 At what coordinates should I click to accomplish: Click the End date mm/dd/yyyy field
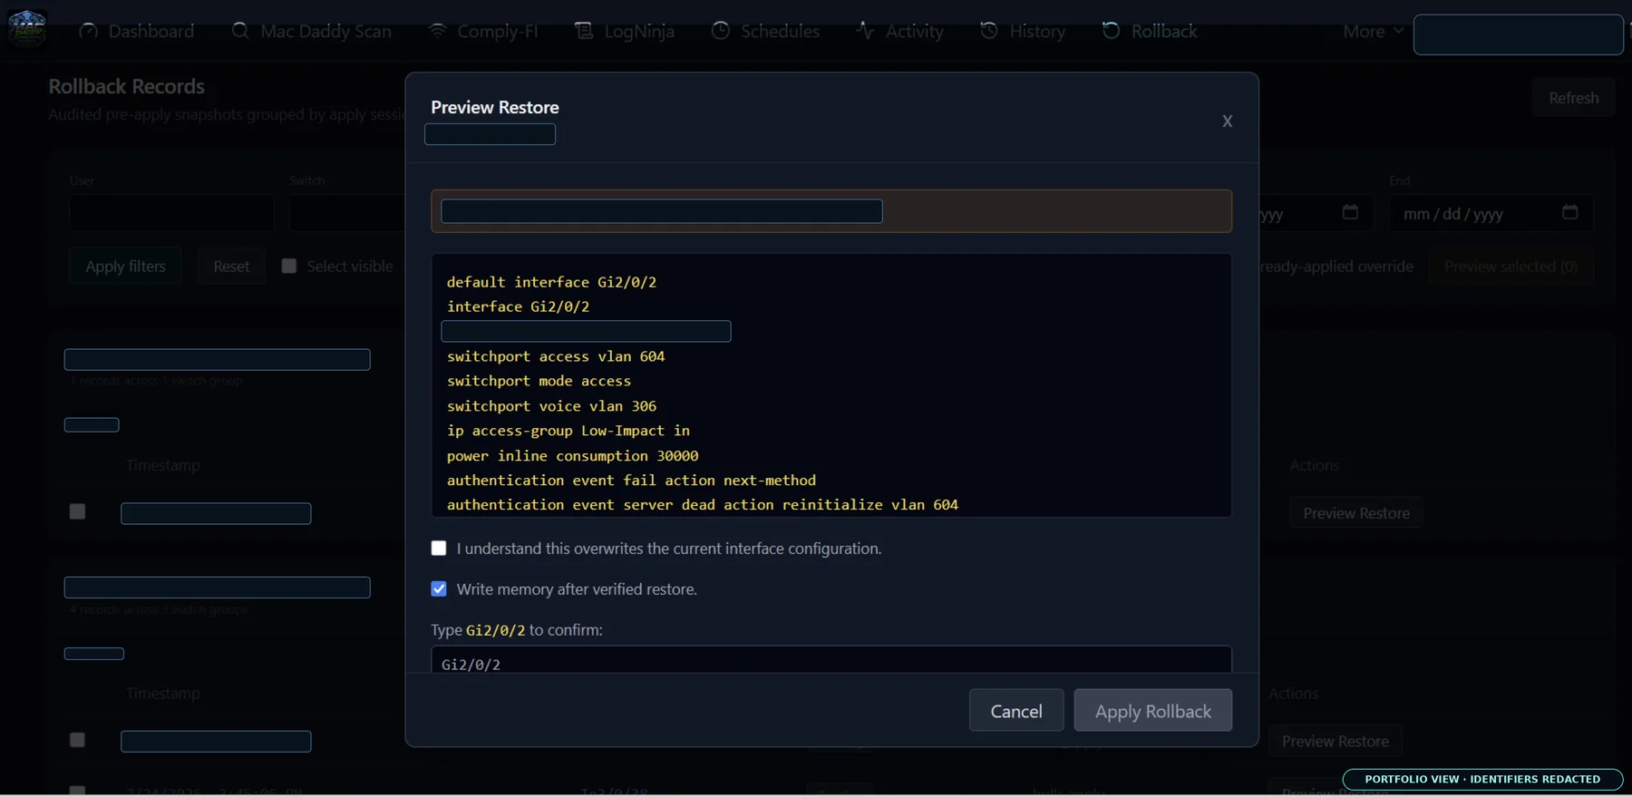point(1491,213)
